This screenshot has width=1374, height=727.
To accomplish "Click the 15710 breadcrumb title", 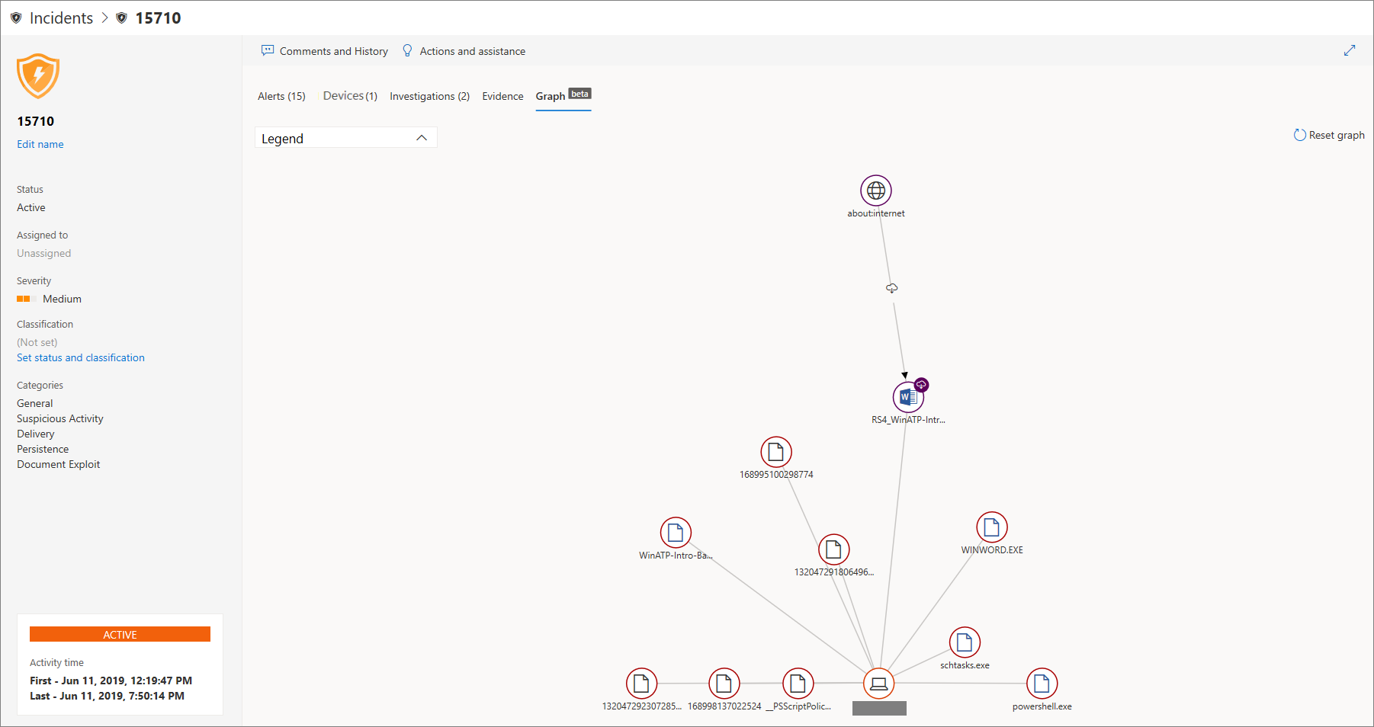I will [158, 18].
